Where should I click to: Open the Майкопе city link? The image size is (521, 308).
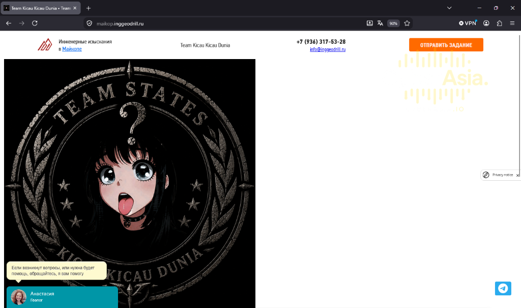coord(72,49)
